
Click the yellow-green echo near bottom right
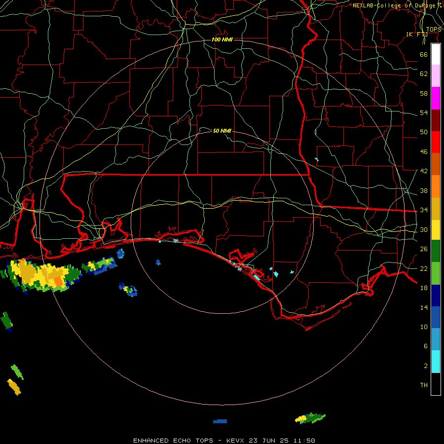pyautogui.click(x=310, y=418)
